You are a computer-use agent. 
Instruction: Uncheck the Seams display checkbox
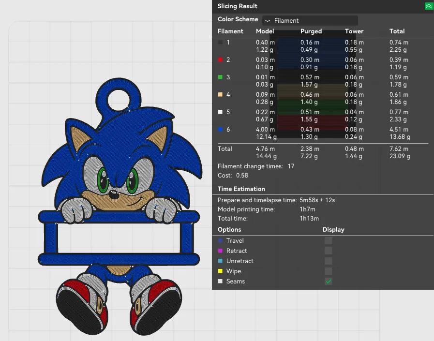coord(328,281)
